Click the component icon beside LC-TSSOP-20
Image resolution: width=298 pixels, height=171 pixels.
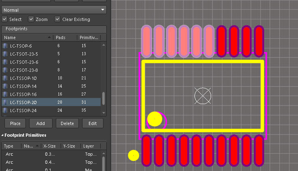[x=5, y=102]
